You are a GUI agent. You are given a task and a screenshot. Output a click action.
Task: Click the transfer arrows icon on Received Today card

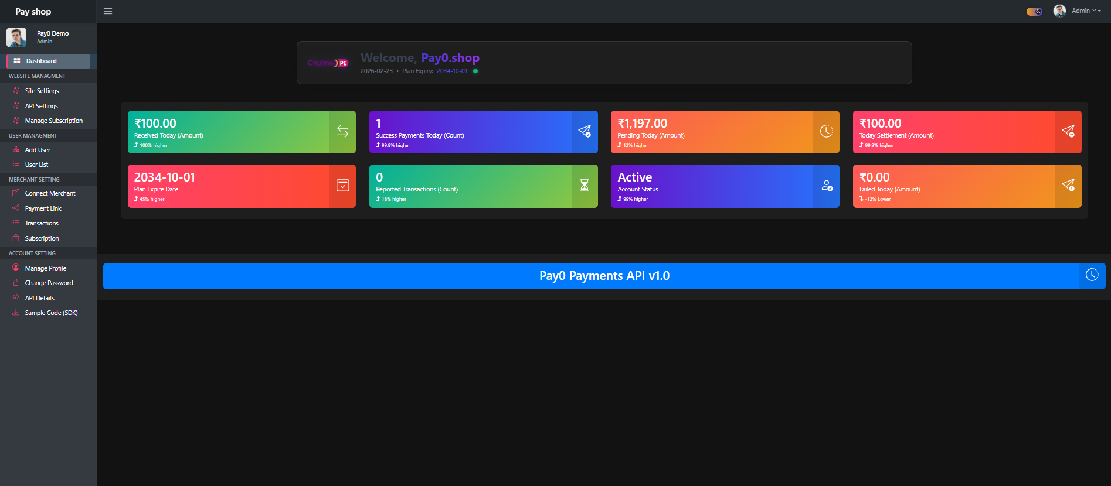pos(343,132)
